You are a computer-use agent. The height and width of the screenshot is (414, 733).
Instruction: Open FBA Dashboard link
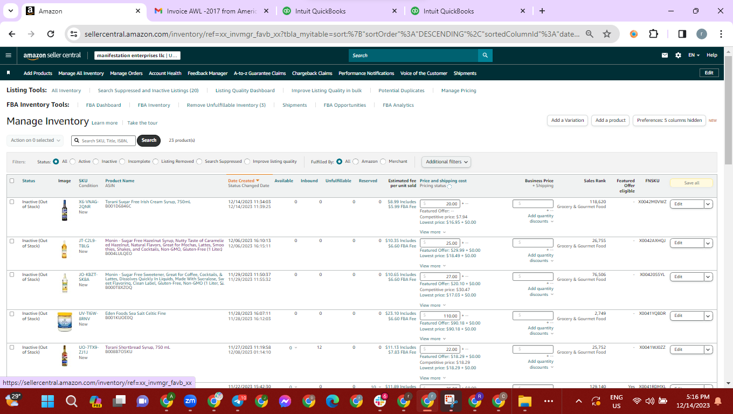tap(103, 105)
